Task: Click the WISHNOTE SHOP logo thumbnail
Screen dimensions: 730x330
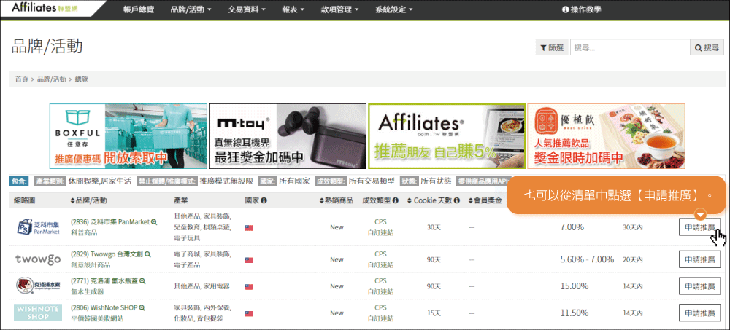Action: coord(38,313)
